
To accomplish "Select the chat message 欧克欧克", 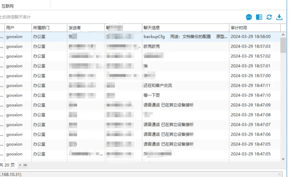I will pos(151,46).
